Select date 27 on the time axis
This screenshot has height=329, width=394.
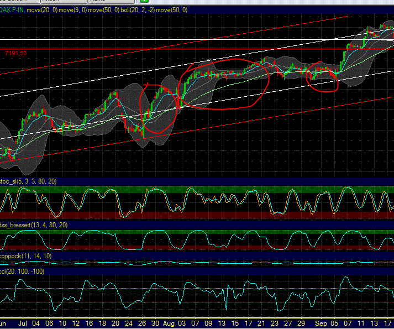(288, 323)
